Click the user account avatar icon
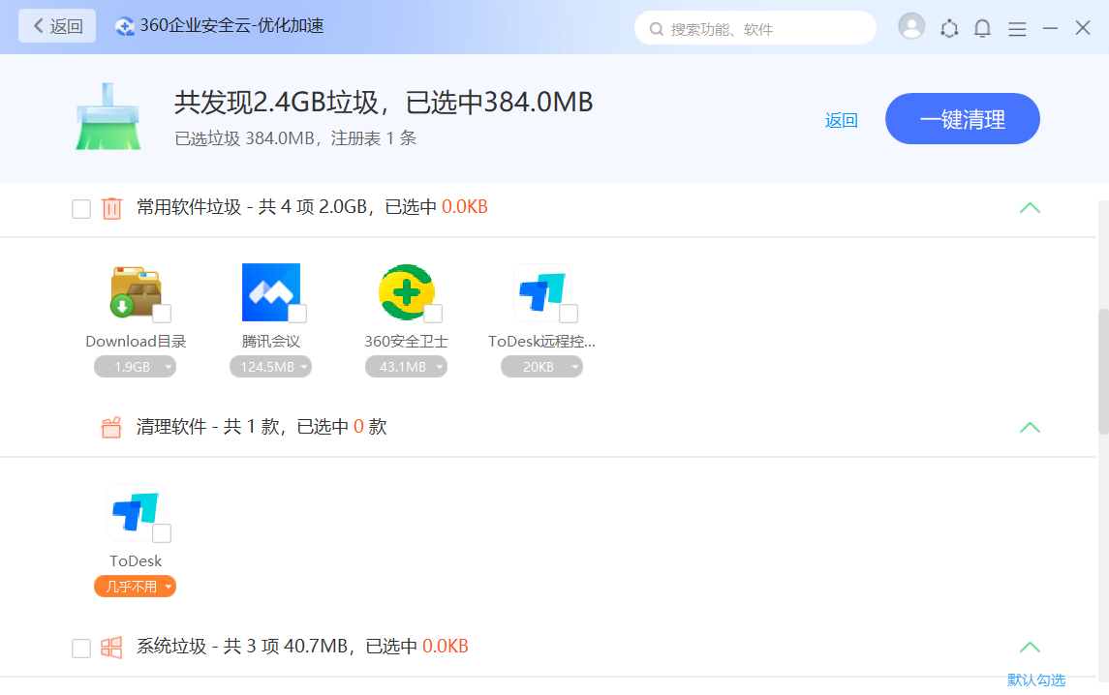The width and height of the screenshot is (1109, 695). tap(911, 27)
